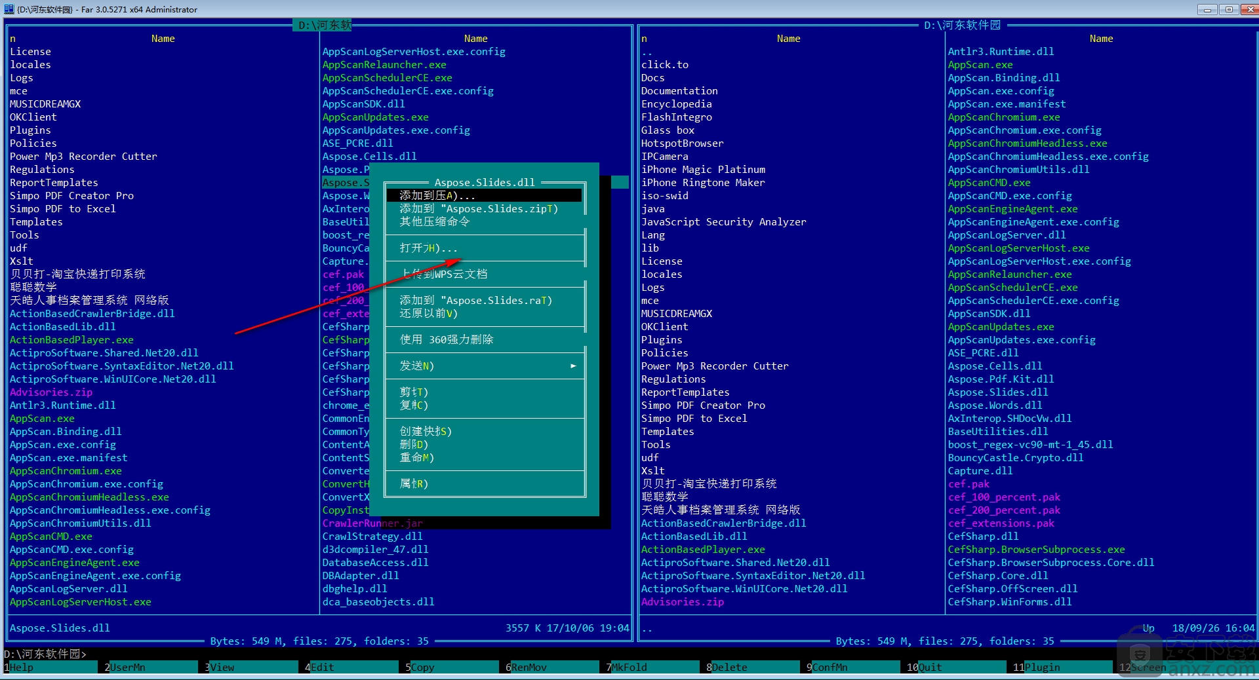Select 上传到WPS云文档 menu item
1259x680 pixels.
(x=484, y=274)
